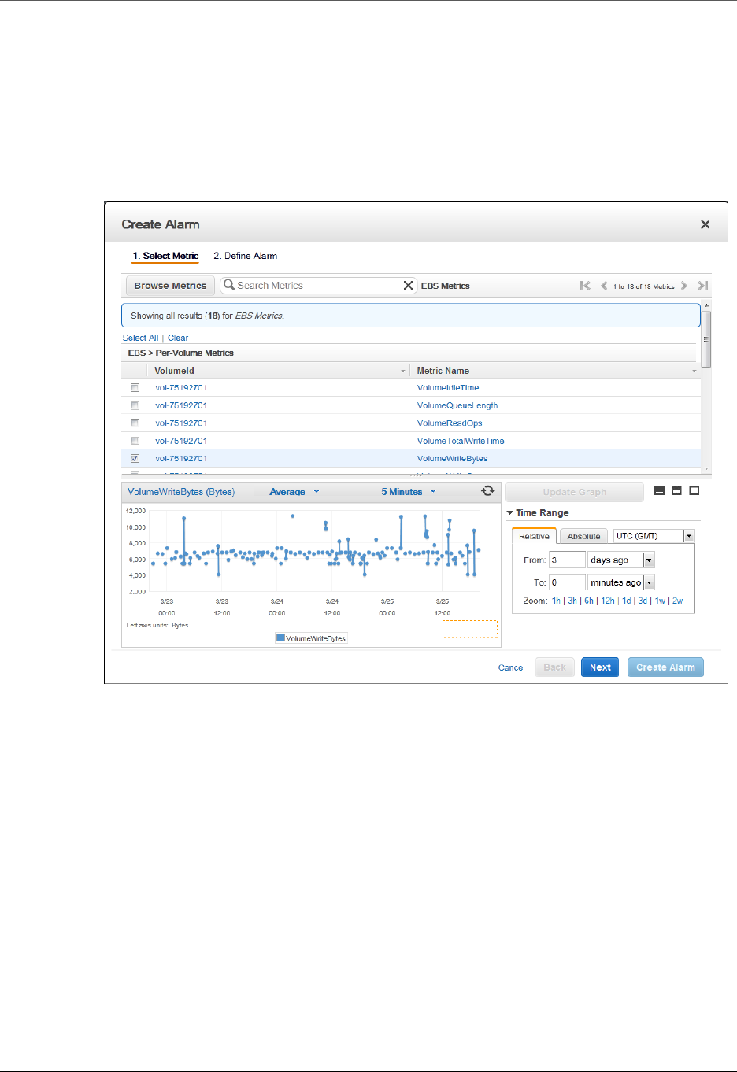
Task: Uncheck the VolumeWriteBytes row checkbox
Action: click(x=135, y=458)
